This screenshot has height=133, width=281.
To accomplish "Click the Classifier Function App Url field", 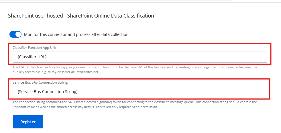I will 140,57.
